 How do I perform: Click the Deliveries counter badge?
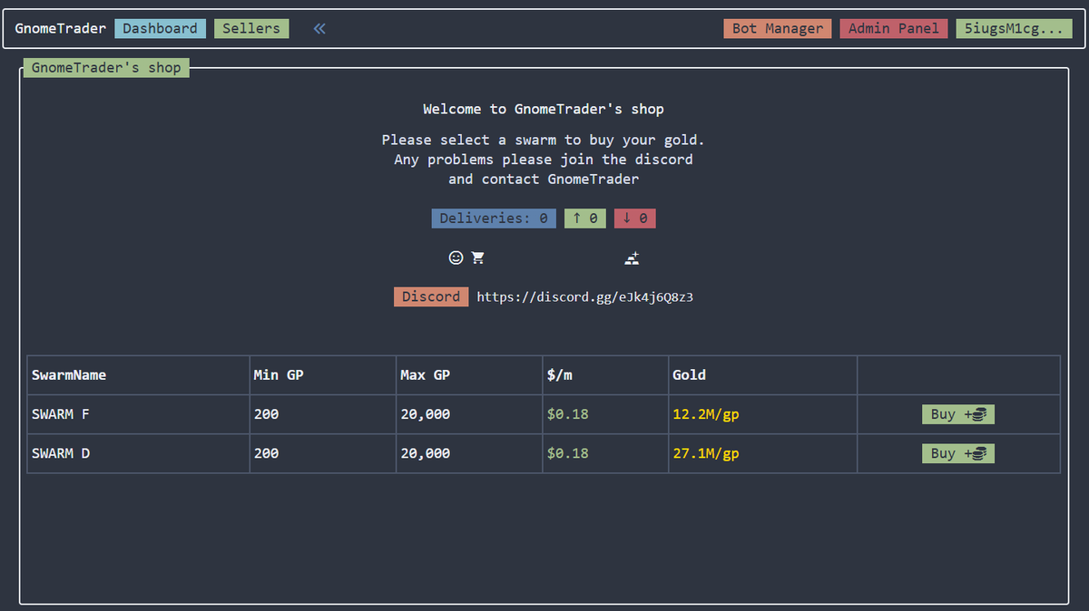493,218
